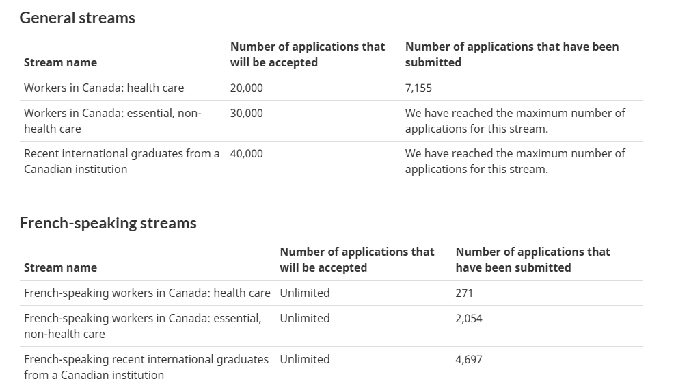Select Recent international graduates from a Canadian institution
Image resolution: width=676 pixels, height=392 pixels.
click(122, 161)
